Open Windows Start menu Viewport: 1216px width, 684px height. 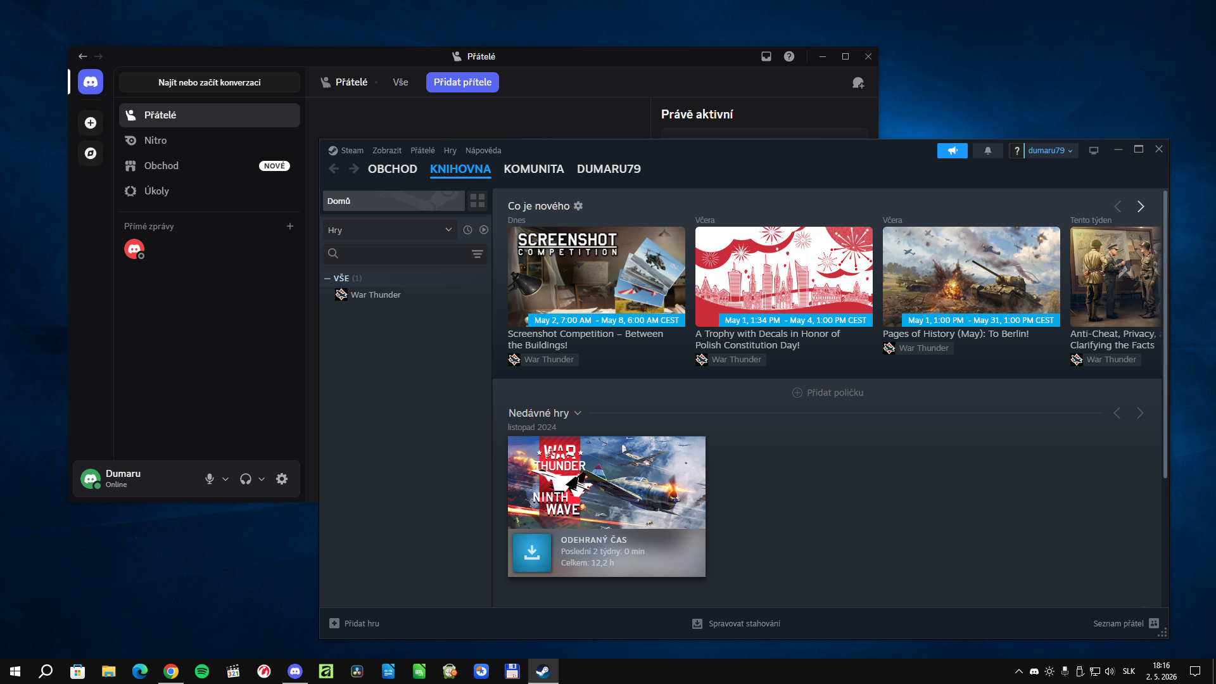pyautogui.click(x=15, y=671)
